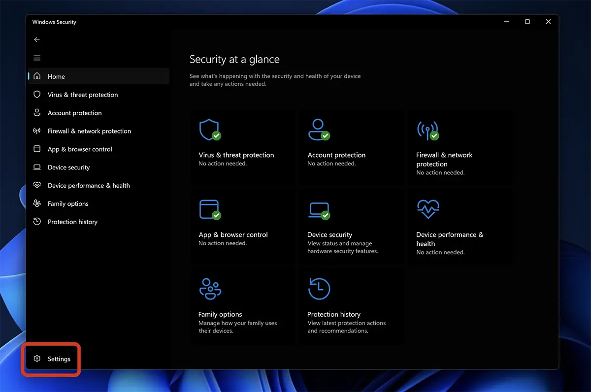Click 'No action needed.' under Virus & threat protection
Screen dimensions: 591x392
pos(223,163)
